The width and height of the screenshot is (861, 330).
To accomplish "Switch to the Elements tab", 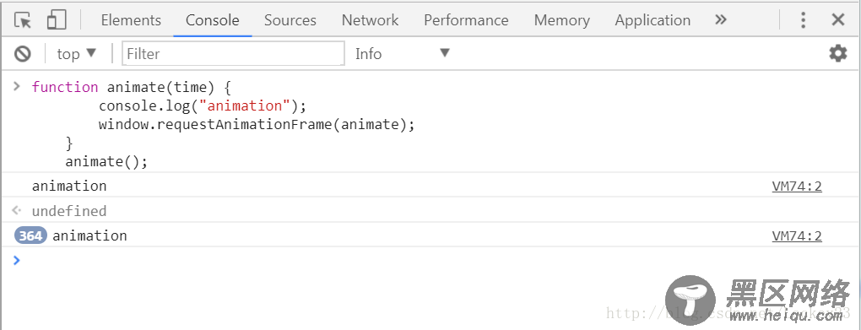I will click(131, 20).
